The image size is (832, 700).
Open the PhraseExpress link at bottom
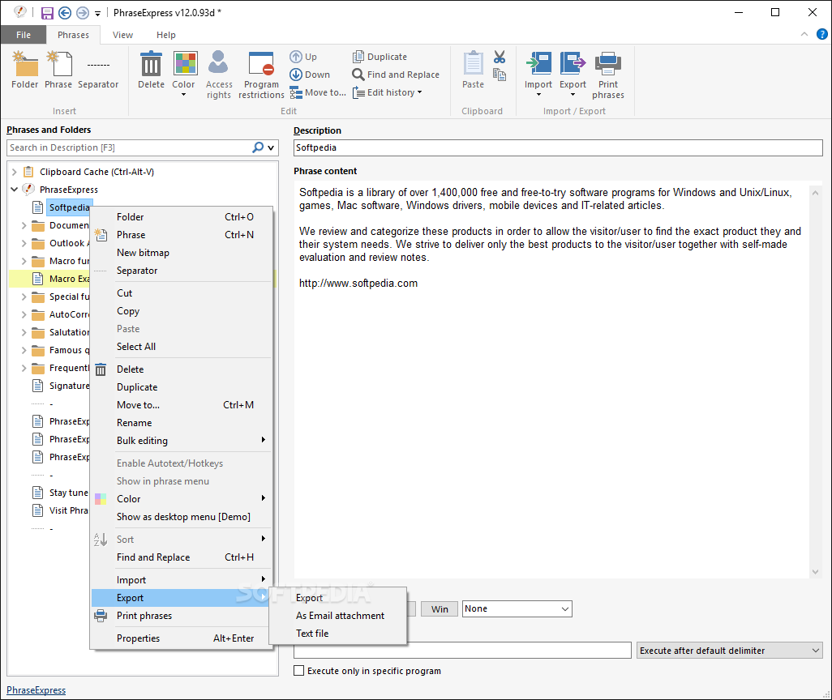pos(36,690)
